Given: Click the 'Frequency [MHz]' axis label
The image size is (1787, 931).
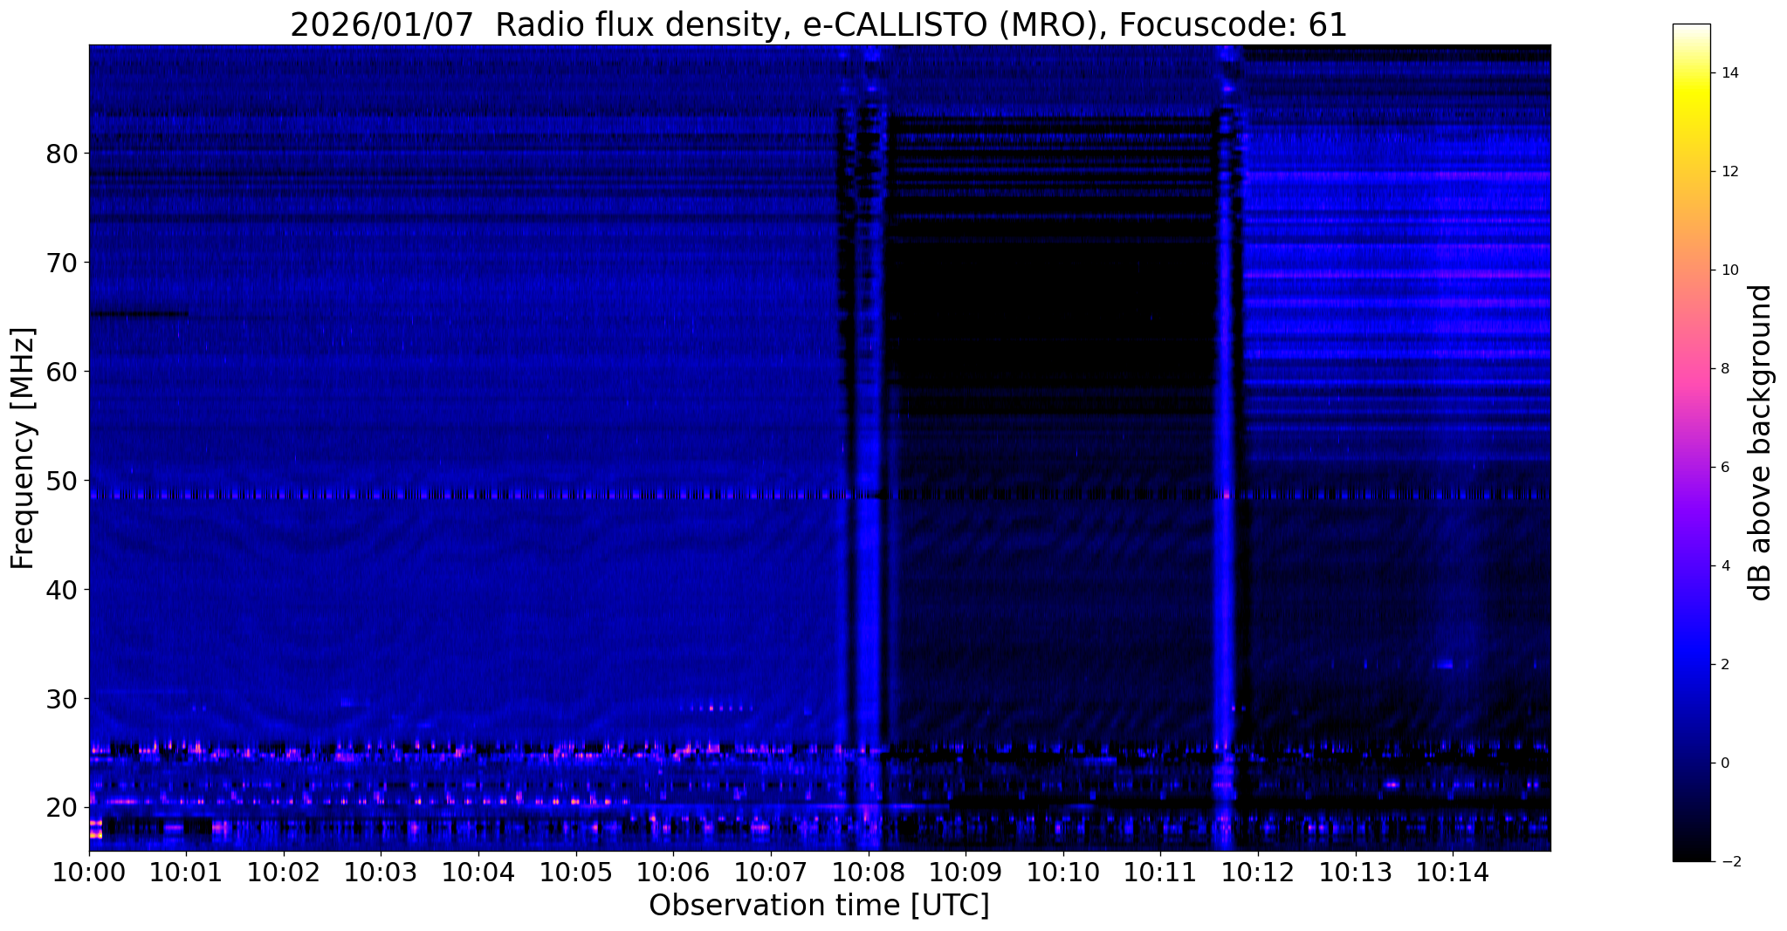Looking at the screenshot, I should (24, 448).
